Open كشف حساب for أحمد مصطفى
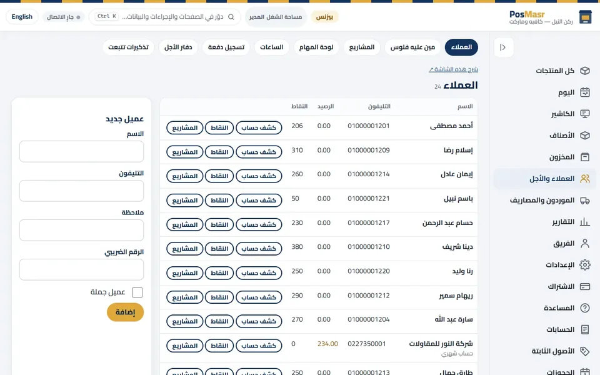Image resolution: width=600 pixels, height=375 pixels. [x=259, y=127]
